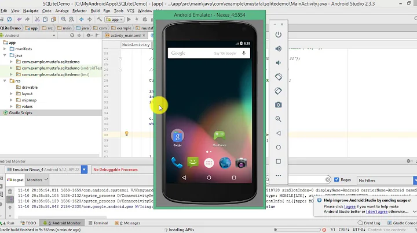Open the Navigate menu
This screenshot has height=233, width=417.
point(31,11)
